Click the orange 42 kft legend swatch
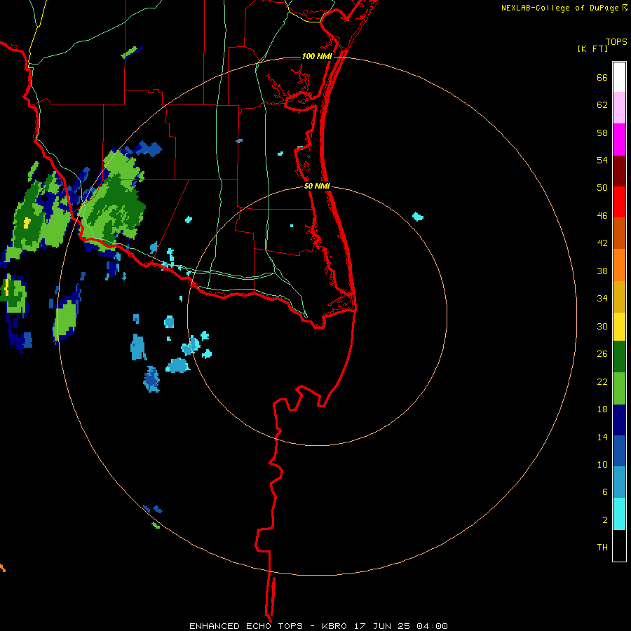The height and width of the screenshot is (631, 631). tap(619, 265)
